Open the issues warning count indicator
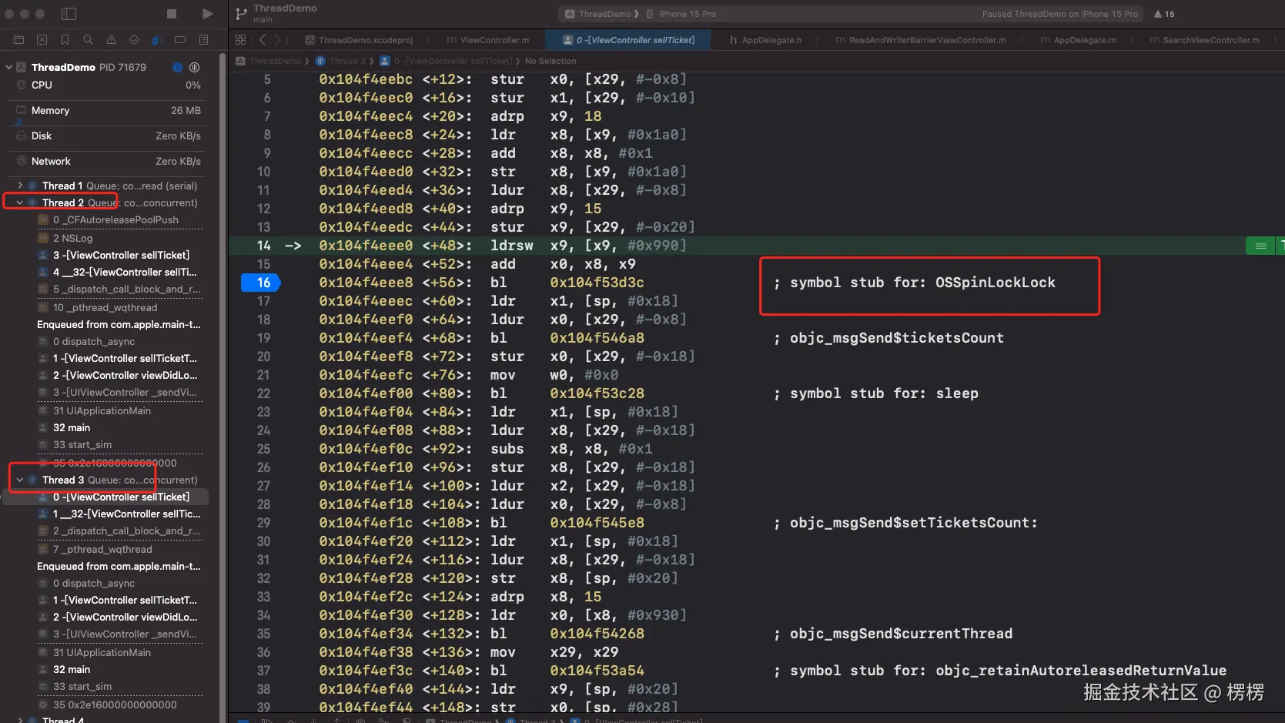The height and width of the screenshot is (723, 1285). pyautogui.click(x=1164, y=14)
